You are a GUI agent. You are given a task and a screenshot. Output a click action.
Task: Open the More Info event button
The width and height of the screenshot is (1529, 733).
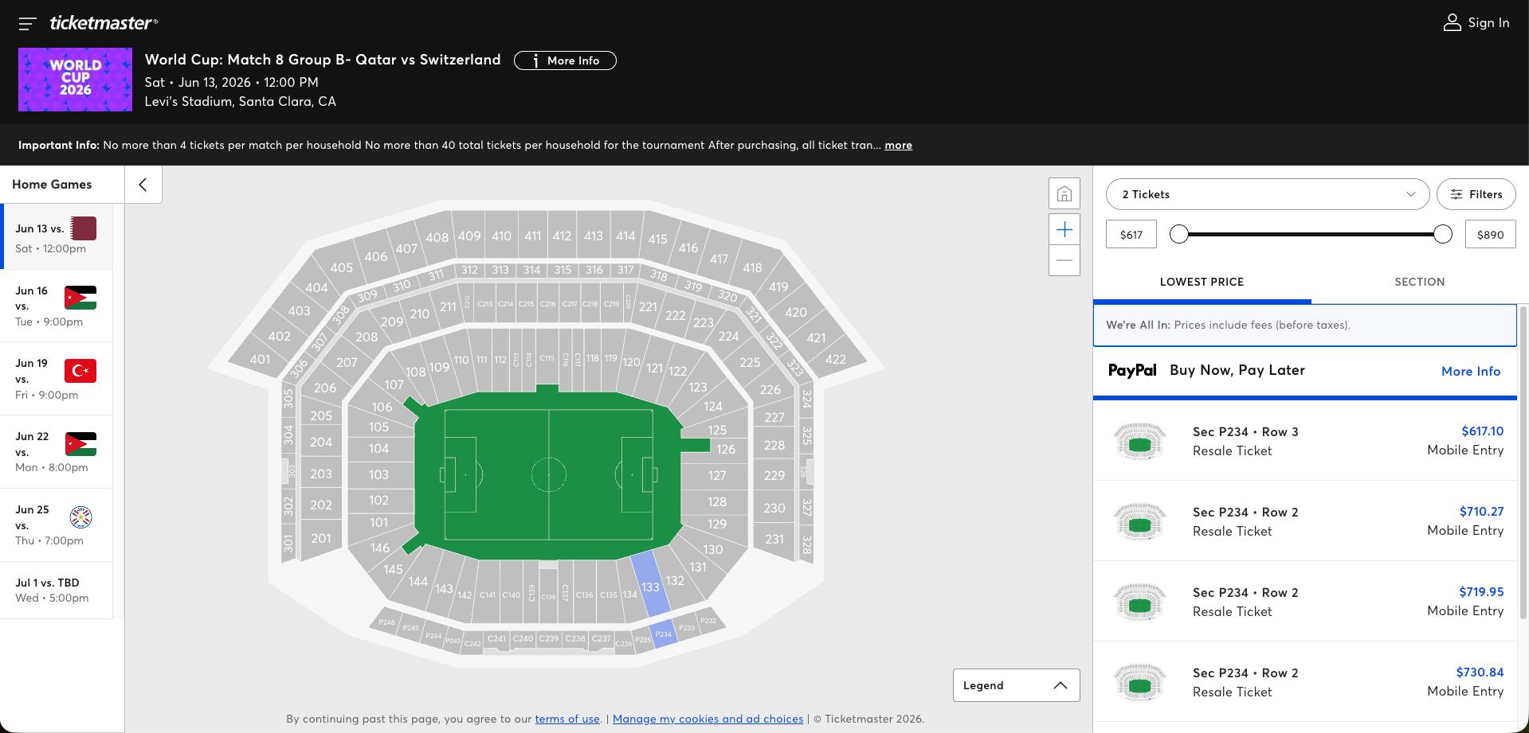[565, 60]
